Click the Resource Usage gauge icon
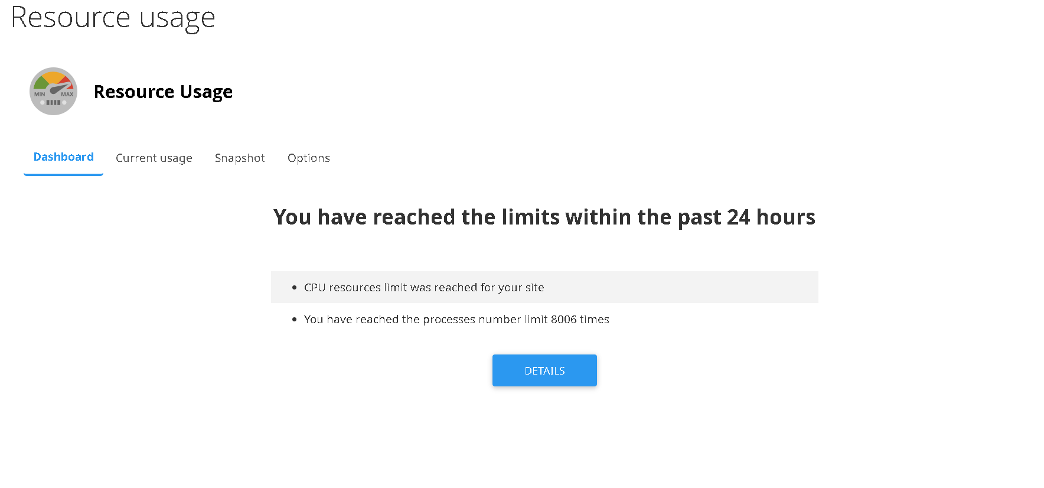 (53, 91)
